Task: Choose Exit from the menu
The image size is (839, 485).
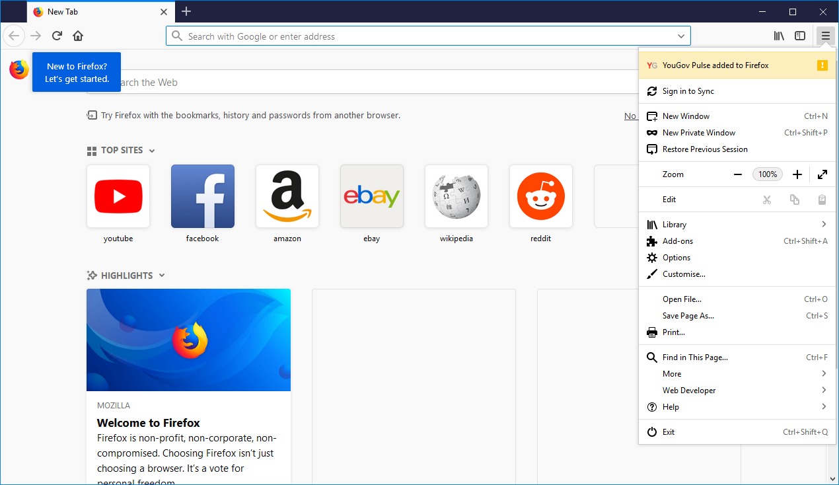Action: [737, 432]
